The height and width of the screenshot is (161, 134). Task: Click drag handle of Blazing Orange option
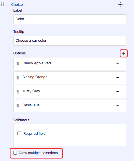click(x=18, y=78)
